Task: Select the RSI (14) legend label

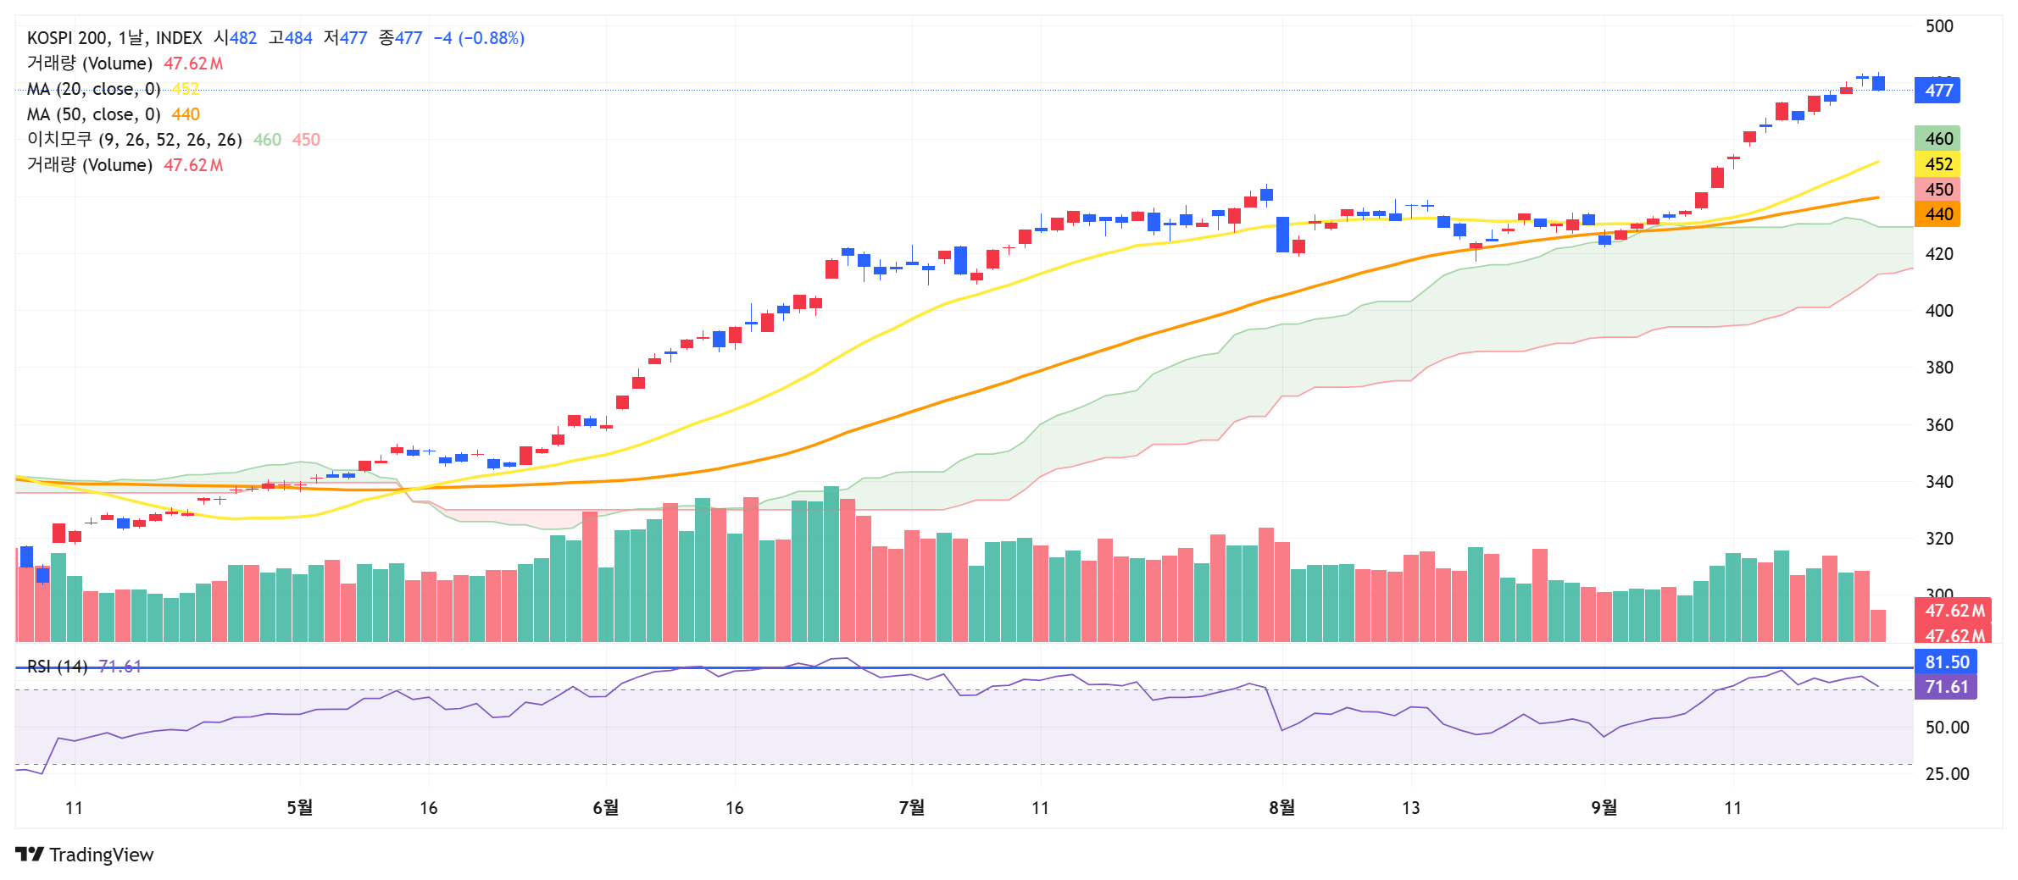Action: click(58, 667)
